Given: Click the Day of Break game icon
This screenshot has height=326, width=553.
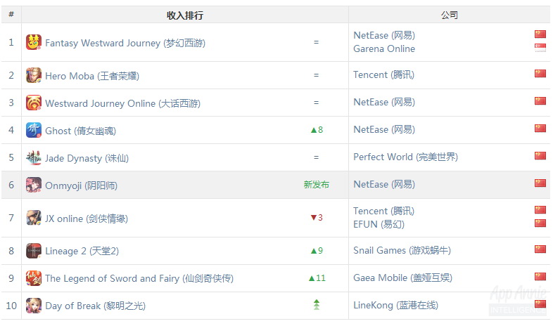Looking at the screenshot, I should point(34,306).
